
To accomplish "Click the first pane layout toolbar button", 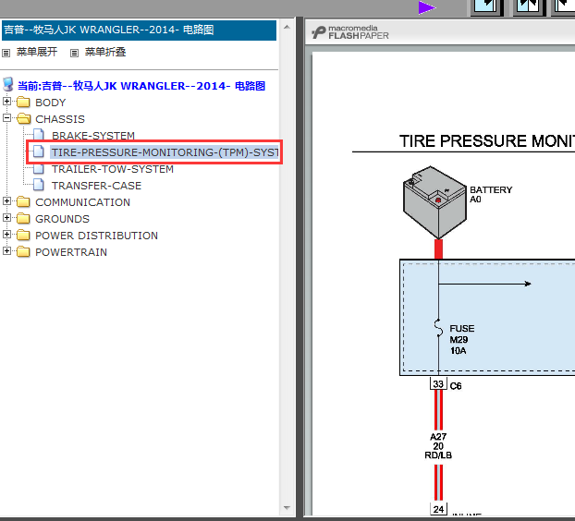I will point(486,7).
